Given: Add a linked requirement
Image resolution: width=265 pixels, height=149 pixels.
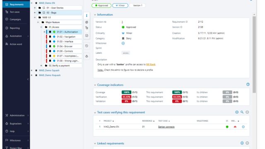Looking at the screenshot, I should click(x=242, y=143).
